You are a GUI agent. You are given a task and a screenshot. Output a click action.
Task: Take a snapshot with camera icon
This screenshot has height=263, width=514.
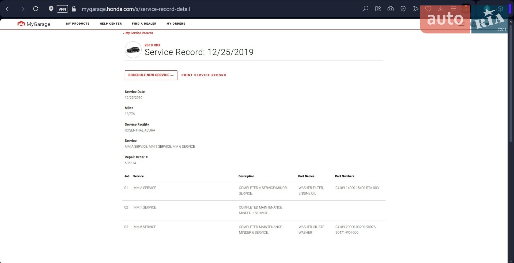point(391,9)
